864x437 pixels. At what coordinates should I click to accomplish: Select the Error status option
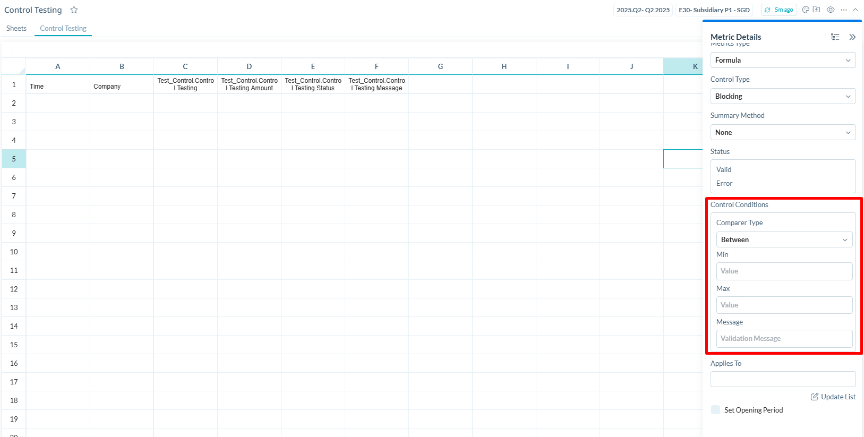724,183
